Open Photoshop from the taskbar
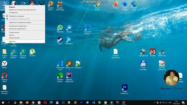This screenshot has width=187, height=105. tap(63, 102)
